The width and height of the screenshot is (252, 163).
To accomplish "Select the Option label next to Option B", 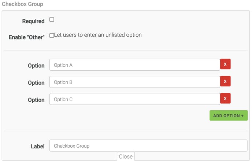I will (x=36, y=83).
